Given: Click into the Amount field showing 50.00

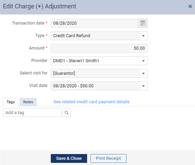Looking at the screenshot, I should (99, 48).
